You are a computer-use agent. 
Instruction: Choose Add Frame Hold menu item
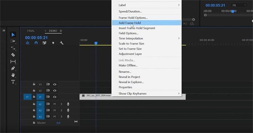coord(146,23)
